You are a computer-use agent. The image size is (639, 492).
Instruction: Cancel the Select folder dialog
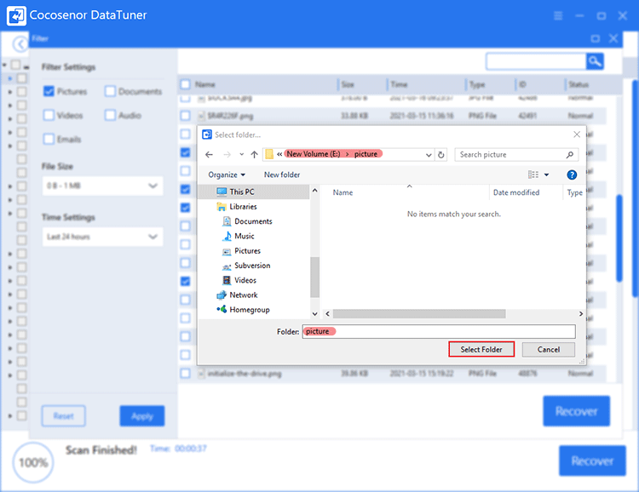[x=548, y=350]
